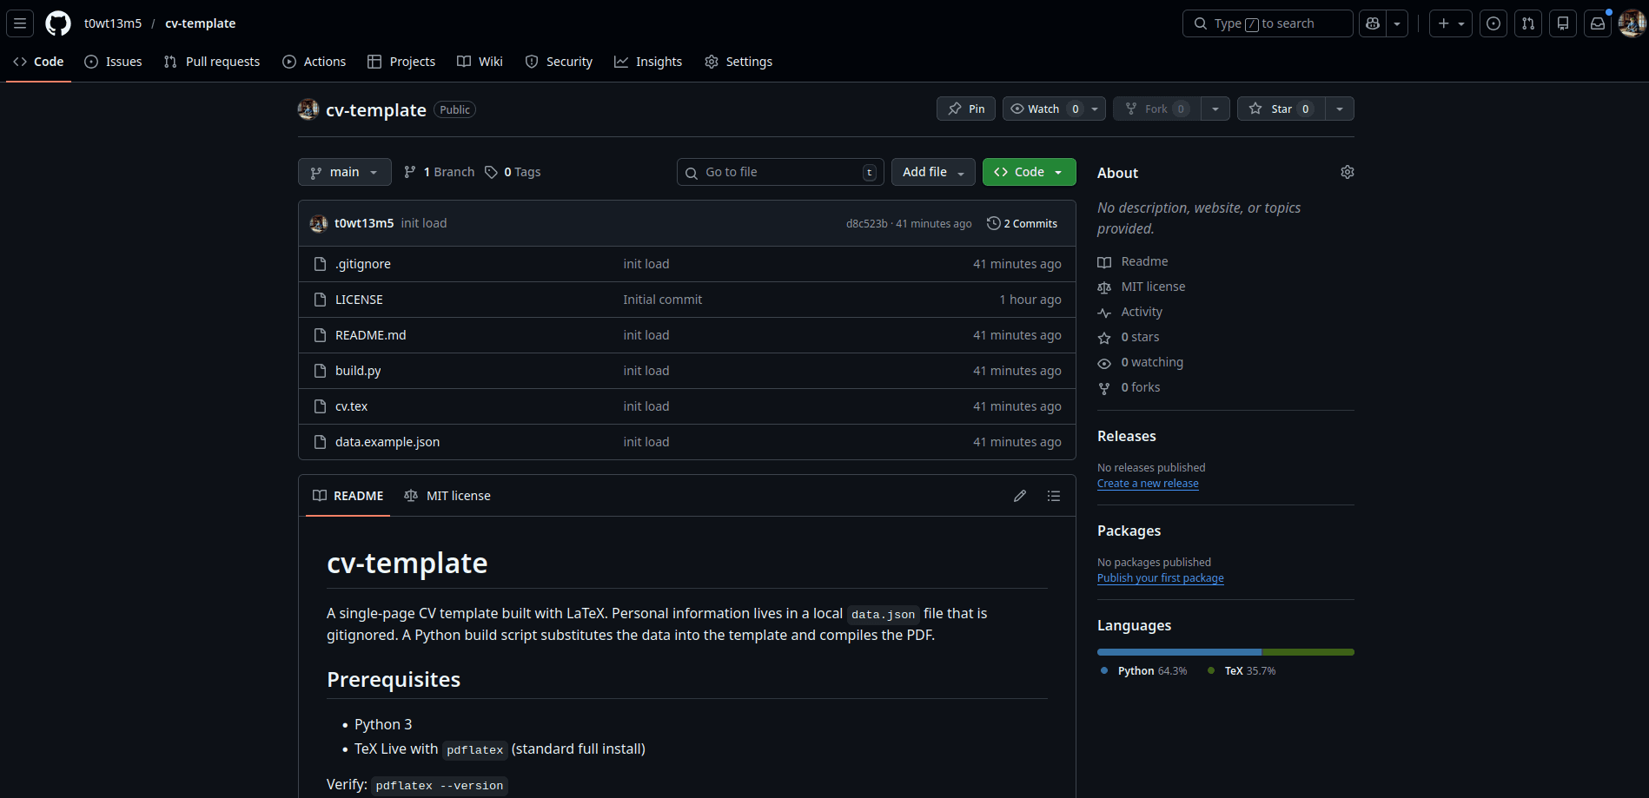Click Create a new release link
The width and height of the screenshot is (1649, 798).
(1147, 484)
